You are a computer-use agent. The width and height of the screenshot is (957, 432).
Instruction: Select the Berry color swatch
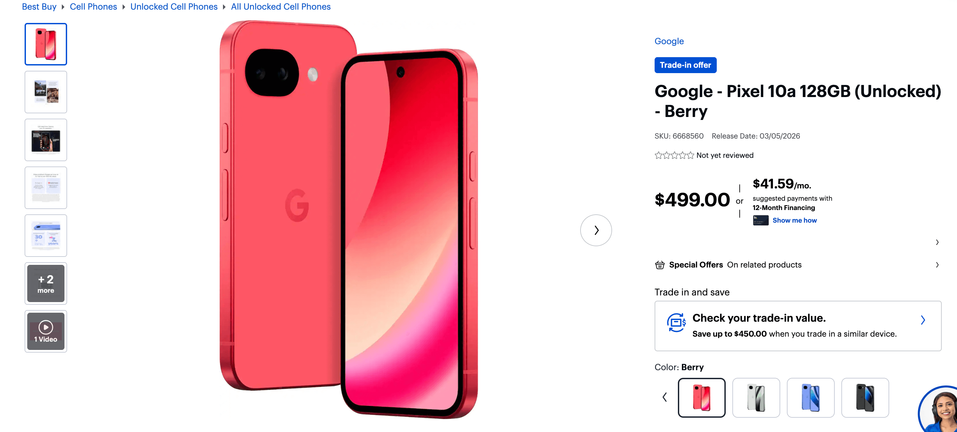[x=701, y=397]
